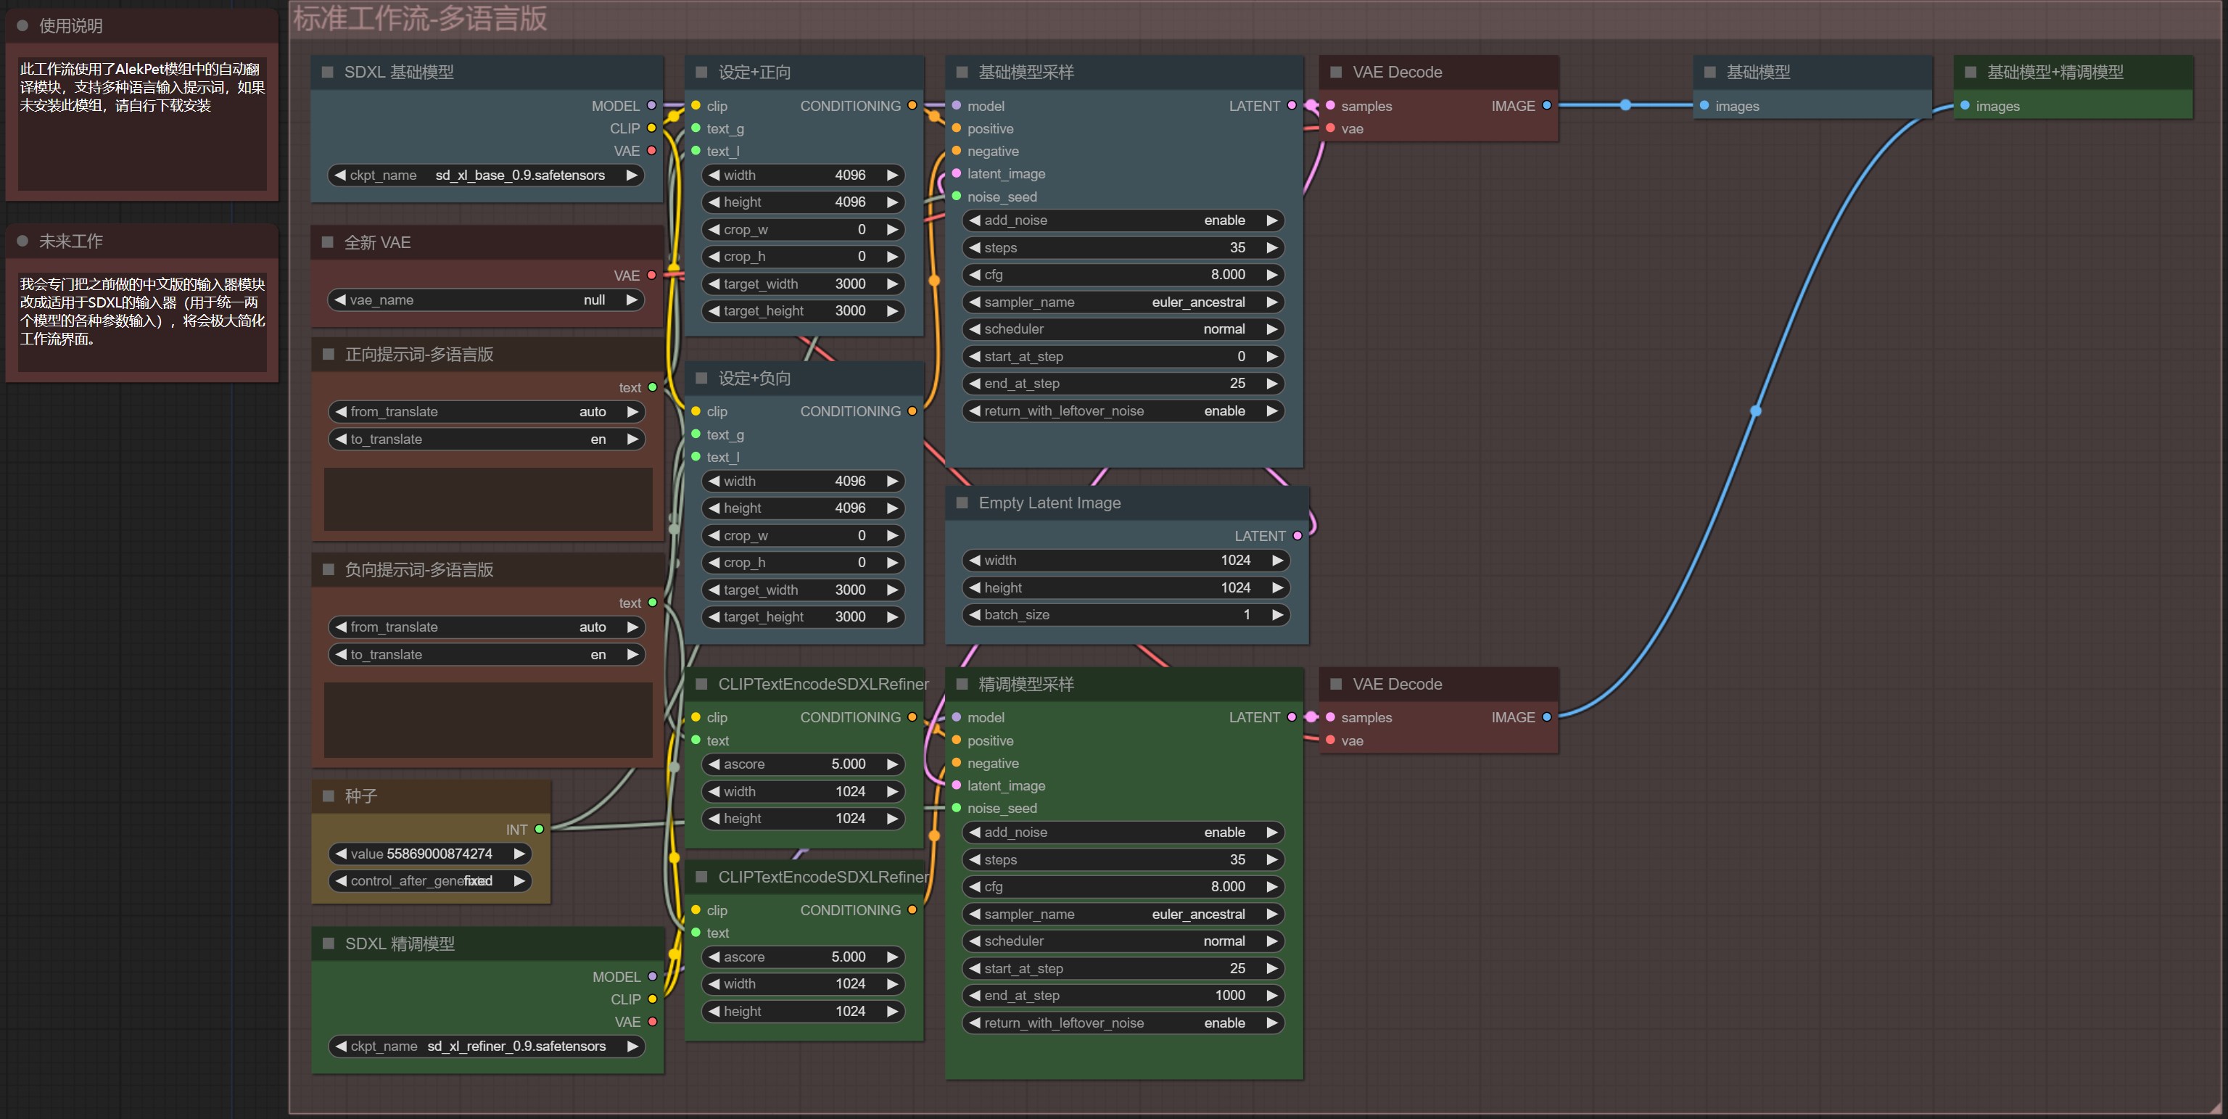Click the INT output socket on the 种子 node
Viewport: 2228px width, 1119px height.
[x=538, y=830]
